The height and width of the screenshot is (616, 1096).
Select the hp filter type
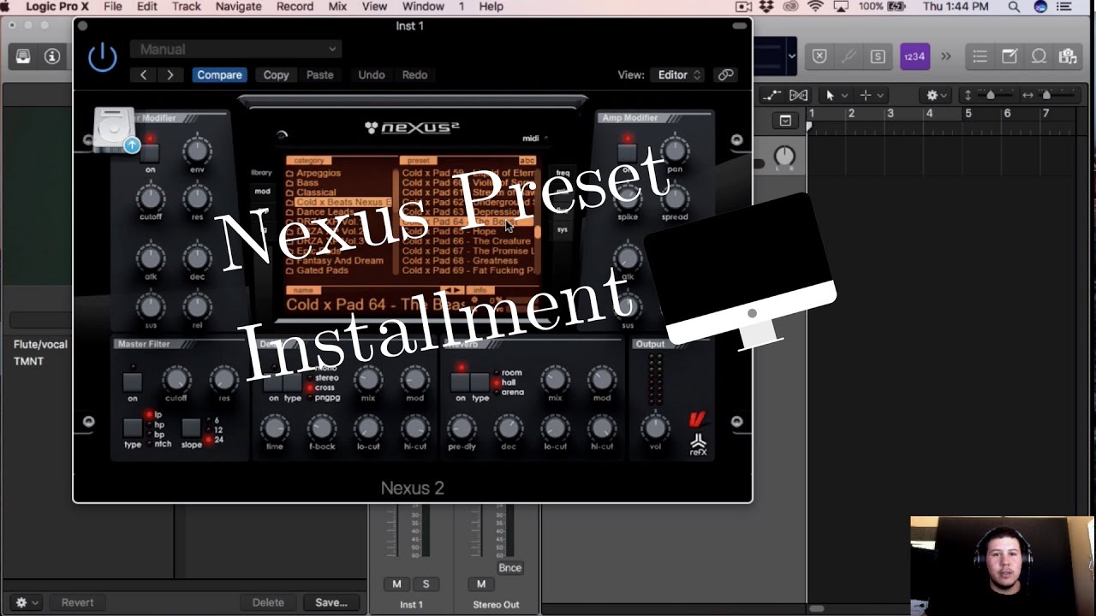click(x=159, y=424)
